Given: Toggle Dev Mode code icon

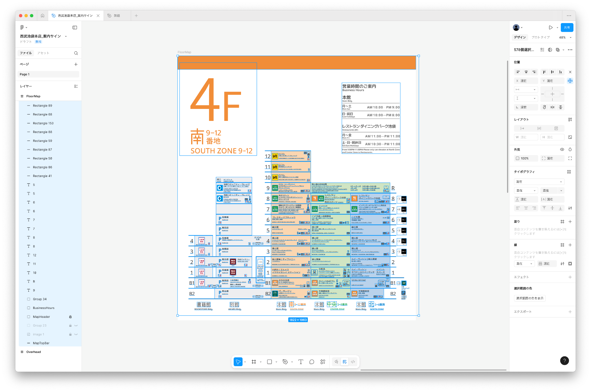Looking at the screenshot, I should coord(353,362).
